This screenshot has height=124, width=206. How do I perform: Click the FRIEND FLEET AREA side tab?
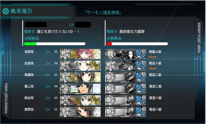6,98
